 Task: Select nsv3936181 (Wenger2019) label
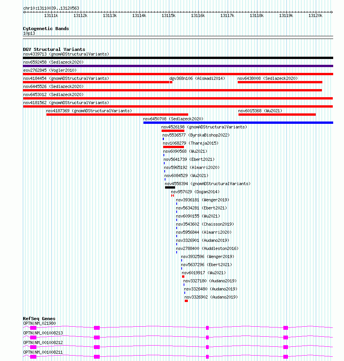tap(203, 200)
